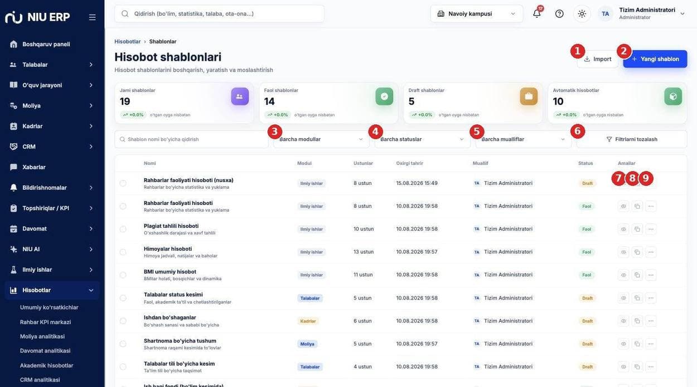Open the notifications bell
697x387 pixels.
point(537,14)
